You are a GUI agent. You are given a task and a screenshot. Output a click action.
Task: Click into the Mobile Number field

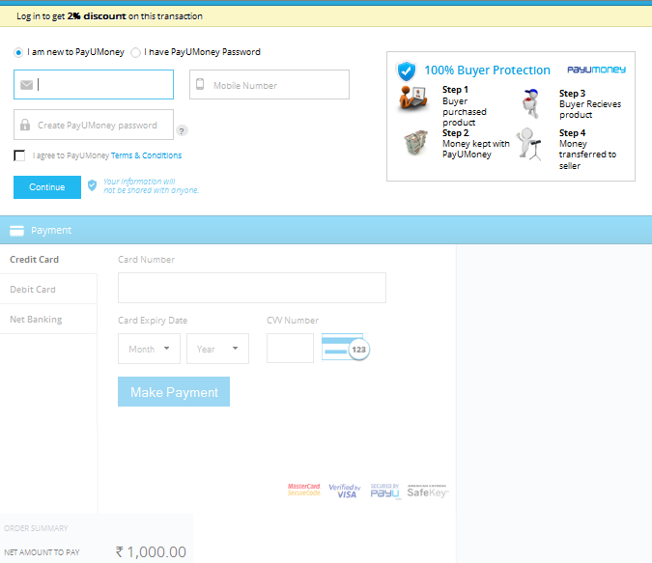point(269,84)
